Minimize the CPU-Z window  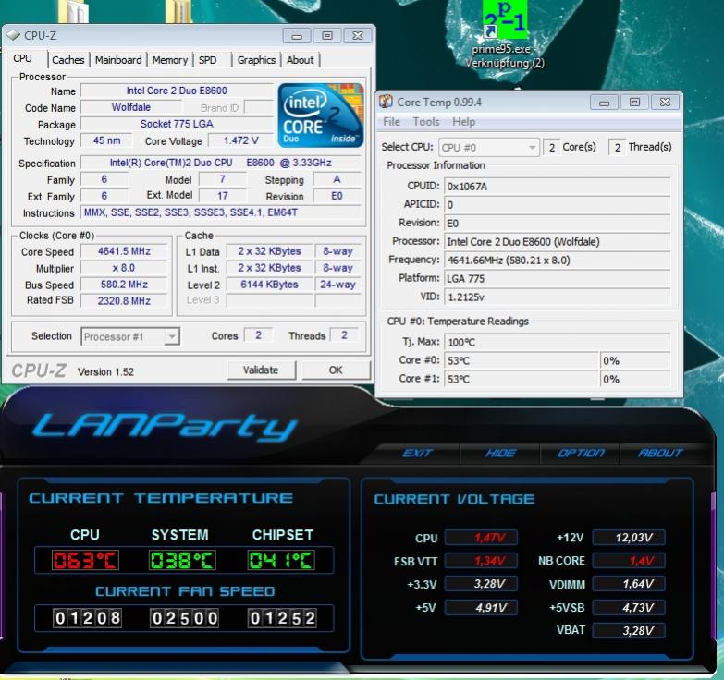(x=297, y=36)
